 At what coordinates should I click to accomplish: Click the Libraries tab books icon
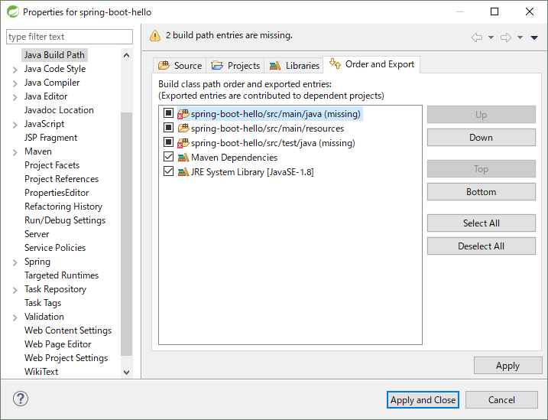[x=275, y=65]
